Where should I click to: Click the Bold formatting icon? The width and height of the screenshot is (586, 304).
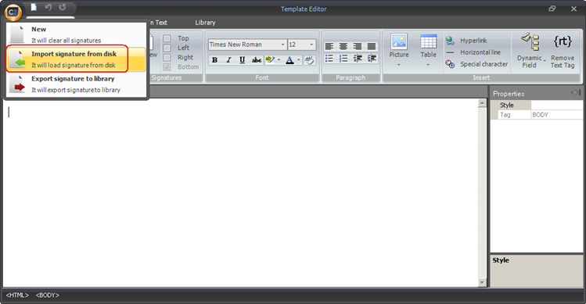point(214,59)
